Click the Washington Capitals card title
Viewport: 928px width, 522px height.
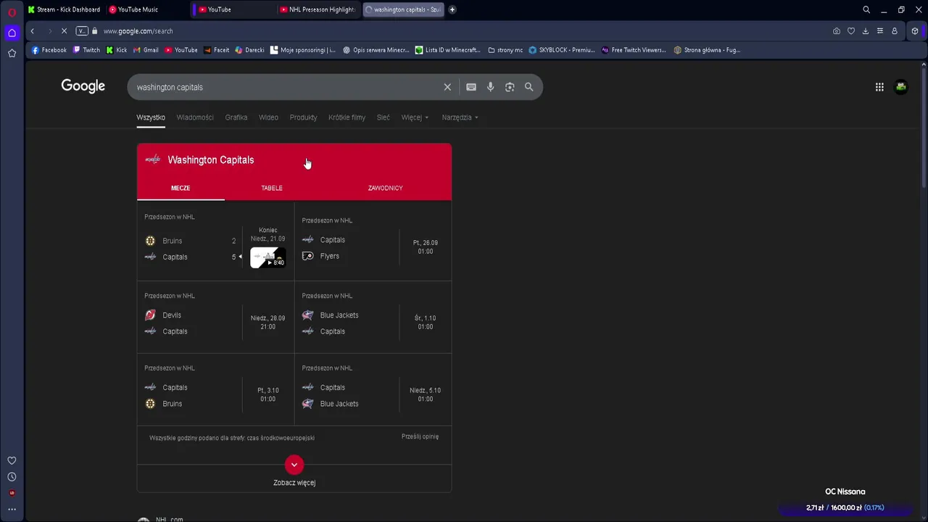[211, 160]
